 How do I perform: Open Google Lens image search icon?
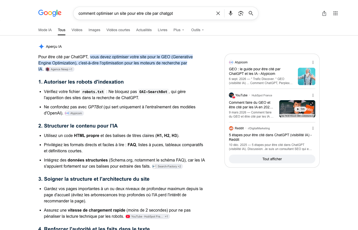[241, 13]
